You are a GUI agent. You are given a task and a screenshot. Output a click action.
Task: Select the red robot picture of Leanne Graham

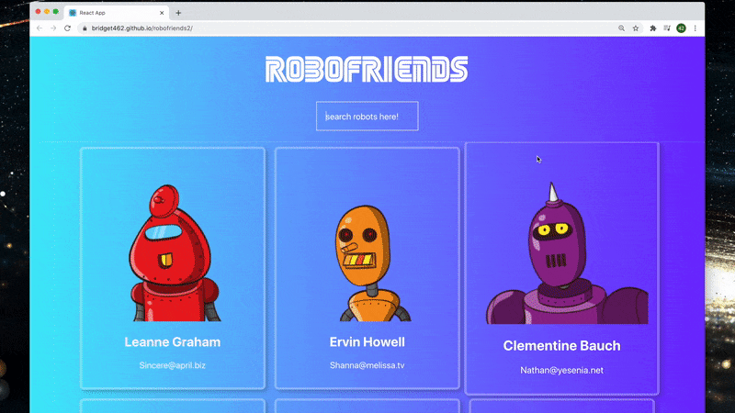[x=173, y=253]
